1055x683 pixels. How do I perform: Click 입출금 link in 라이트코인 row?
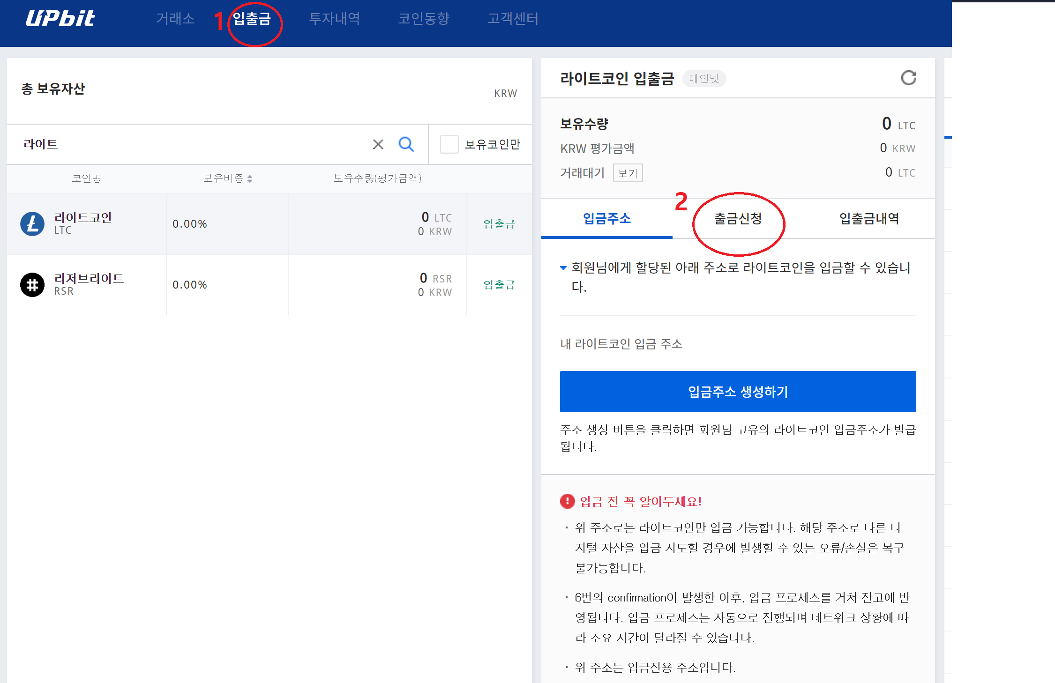pos(499,224)
